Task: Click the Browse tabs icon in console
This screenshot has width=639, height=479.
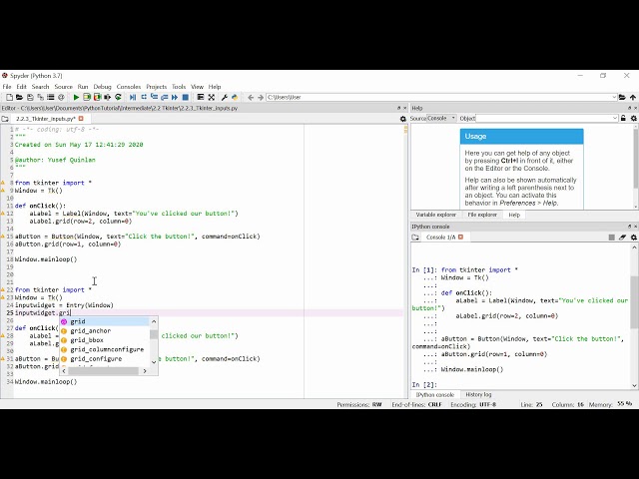Action: coord(415,238)
